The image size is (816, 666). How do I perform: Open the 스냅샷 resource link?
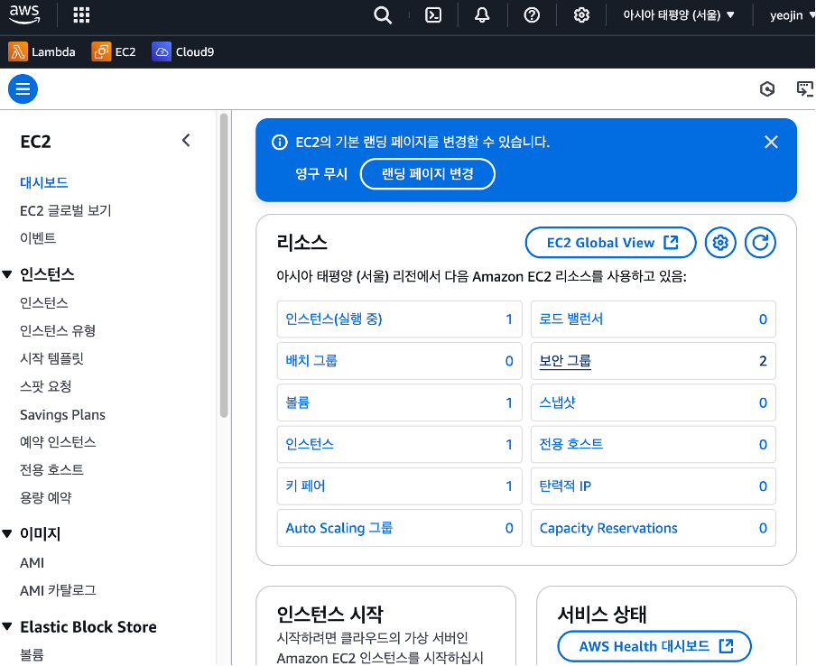557,402
